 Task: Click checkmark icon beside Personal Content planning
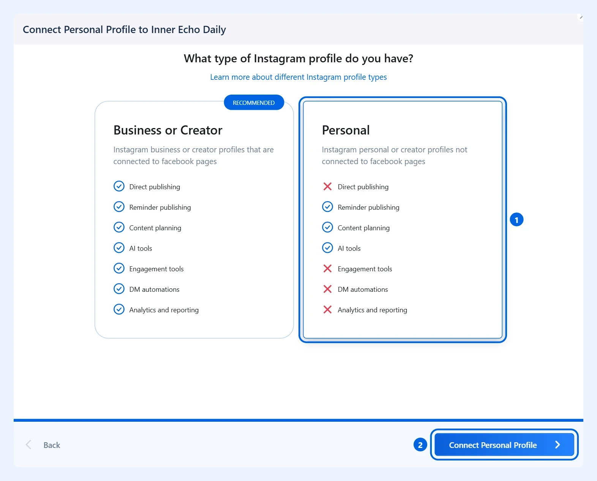coord(327,228)
